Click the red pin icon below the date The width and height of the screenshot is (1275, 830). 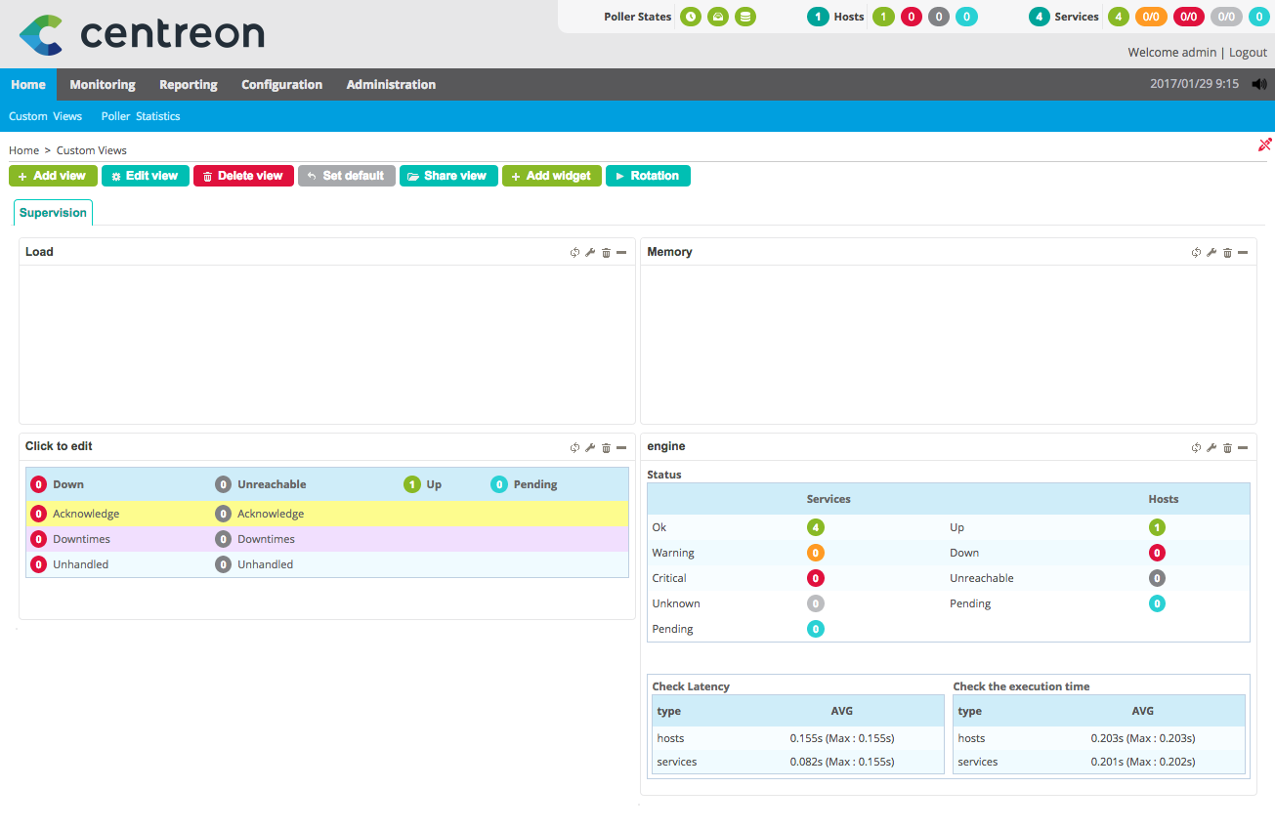(x=1264, y=145)
